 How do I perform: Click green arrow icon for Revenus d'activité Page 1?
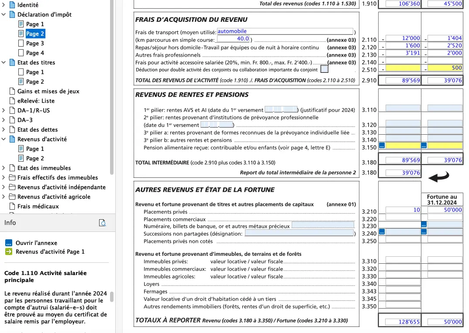tap(10, 250)
